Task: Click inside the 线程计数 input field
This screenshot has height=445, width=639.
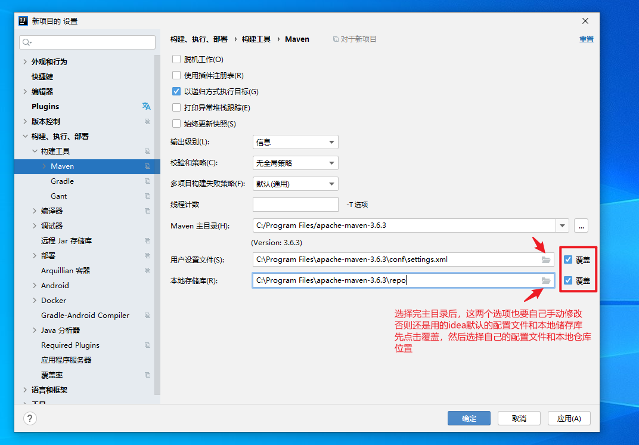Action: [295, 204]
